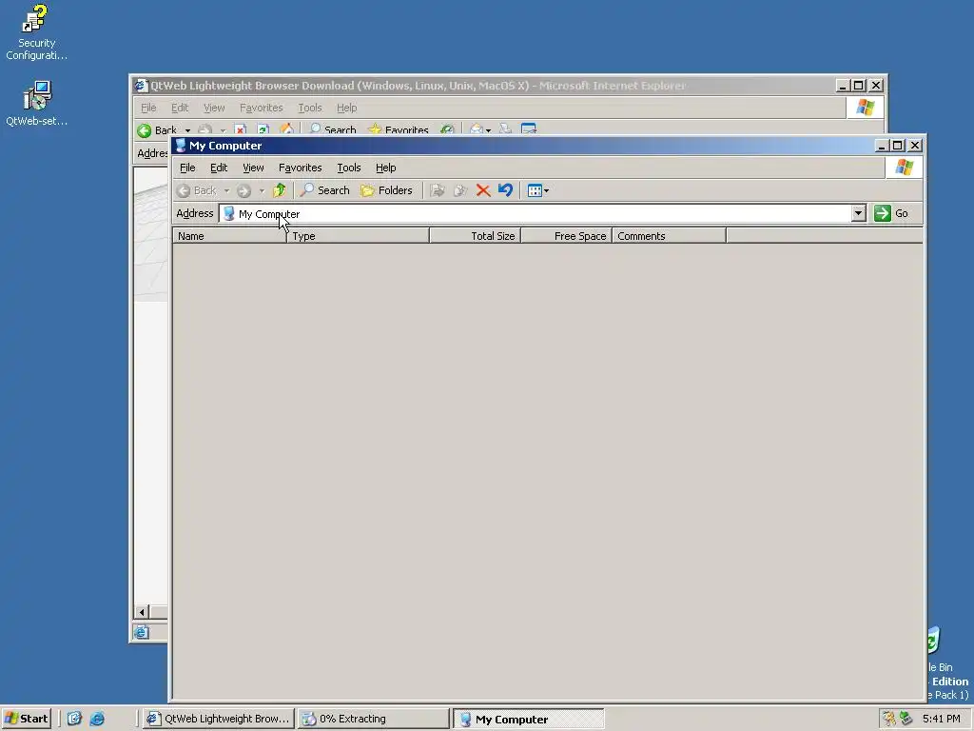Image resolution: width=974 pixels, height=731 pixels.
Task: Open the Favorites menu in My Computer
Action: pos(300,168)
